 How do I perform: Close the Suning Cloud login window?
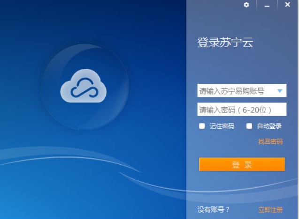(288, 5)
